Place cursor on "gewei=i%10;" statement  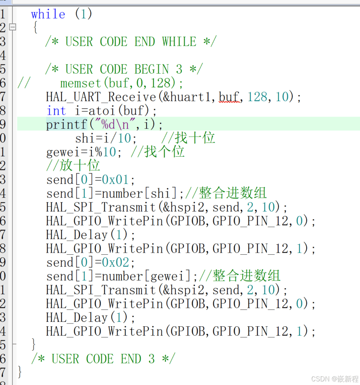84,152
